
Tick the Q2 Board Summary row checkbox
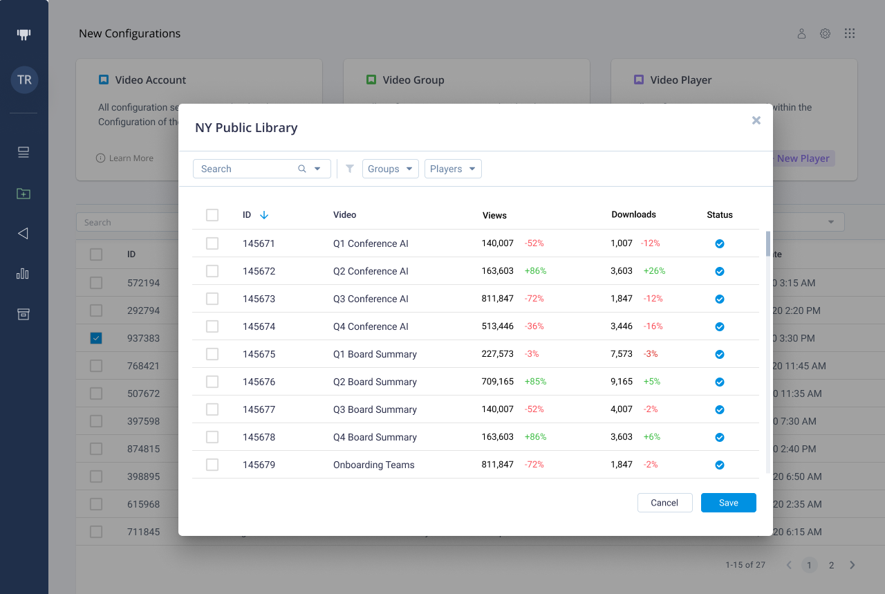point(212,382)
